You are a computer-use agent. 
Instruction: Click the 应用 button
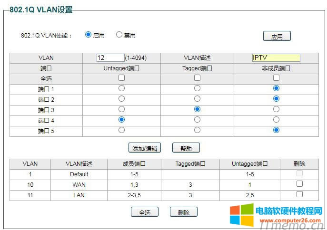[277, 36]
